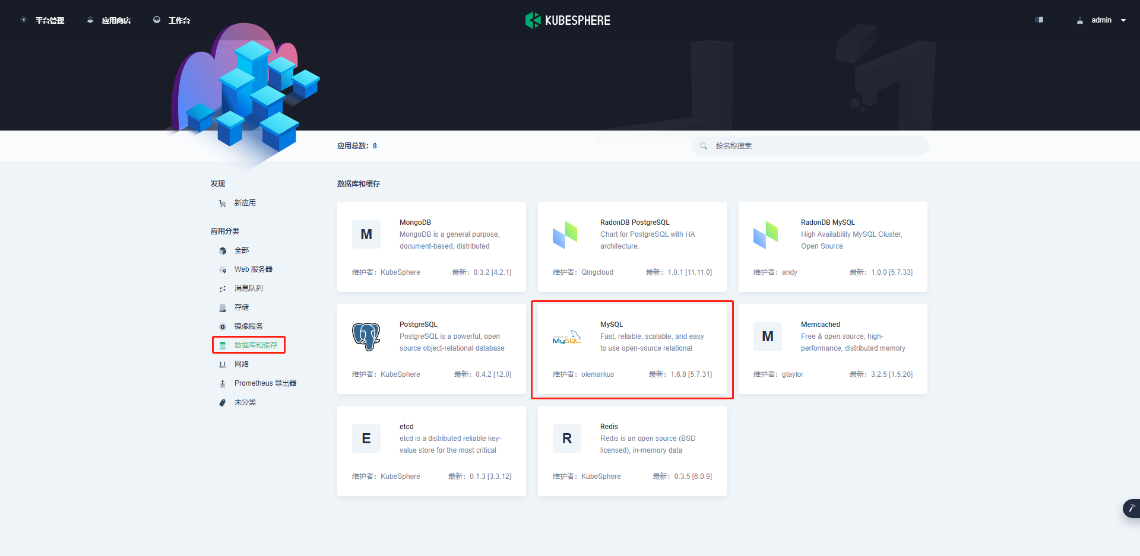
Task: Open the RadonDB PostgreSQL app title
Action: (x=635, y=223)
